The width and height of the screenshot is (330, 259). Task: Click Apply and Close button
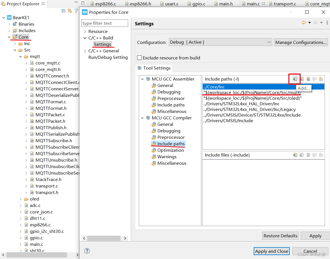point(271,251)
